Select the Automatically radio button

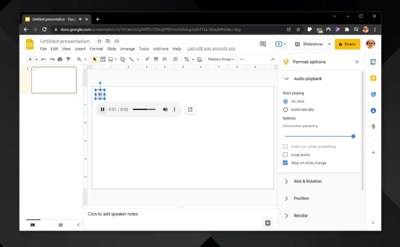(x=285, y=109)
